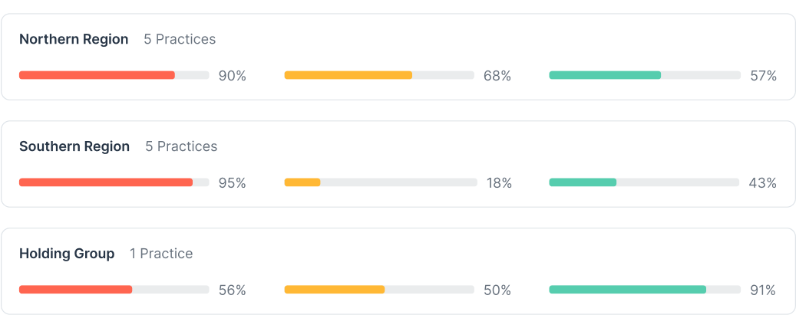Click Northern Region's yellow 68% progress bar
The width and height of the screenshot is (796, 328).
pos(379,75)
